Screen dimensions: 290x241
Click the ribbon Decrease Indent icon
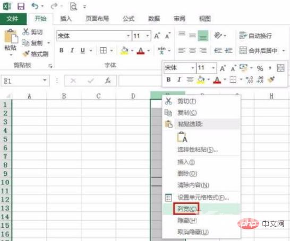[218, 50]
